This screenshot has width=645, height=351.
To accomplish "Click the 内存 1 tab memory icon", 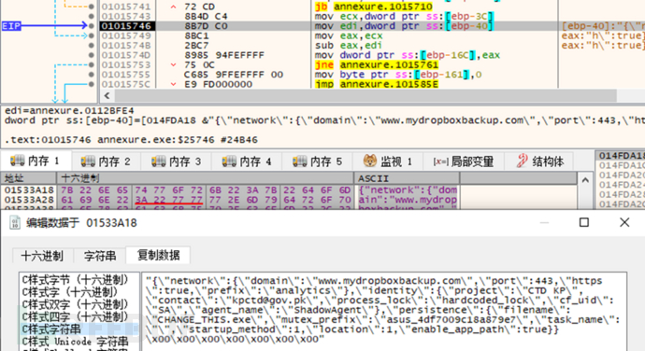I will (x=17, y=161).
